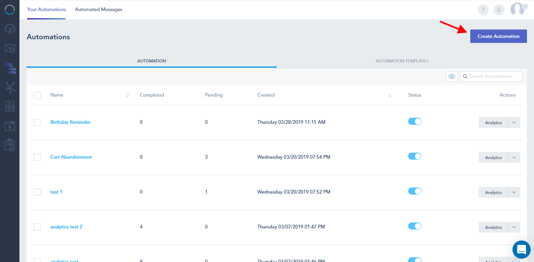Open Analytics for Cart Abandonment
The width and height of the screenshot is (534, 262).
click(493, 157)
